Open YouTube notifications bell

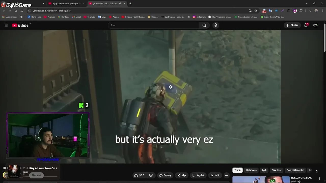pos(306,25)
